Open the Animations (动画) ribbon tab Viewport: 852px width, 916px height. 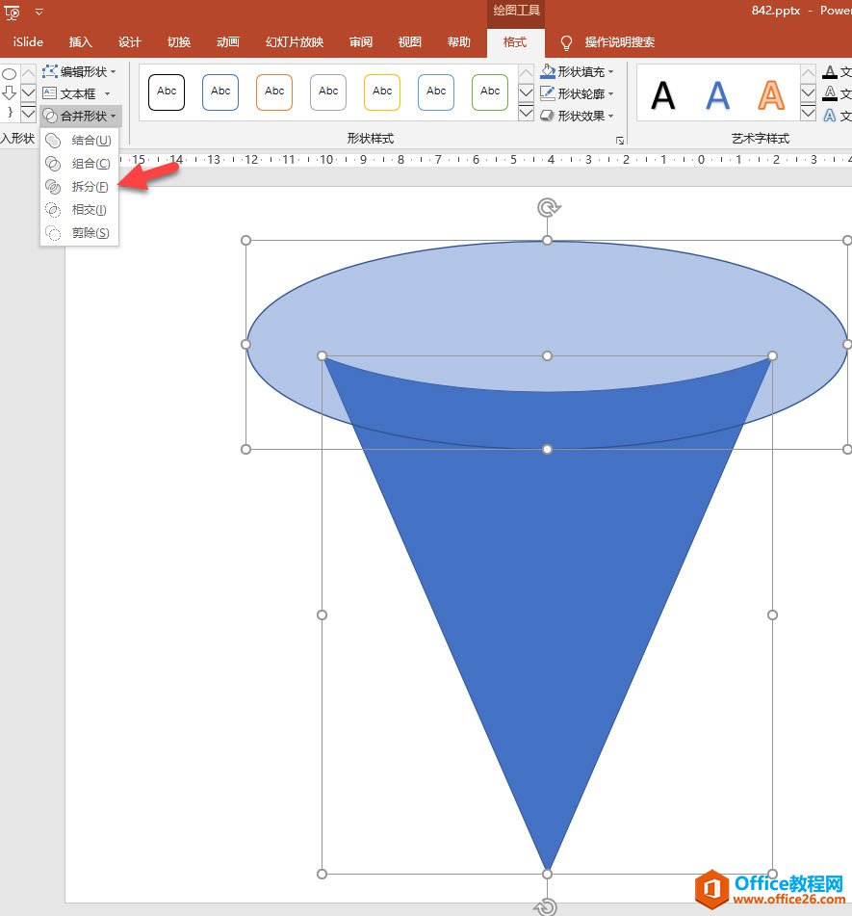coord(228,42)
